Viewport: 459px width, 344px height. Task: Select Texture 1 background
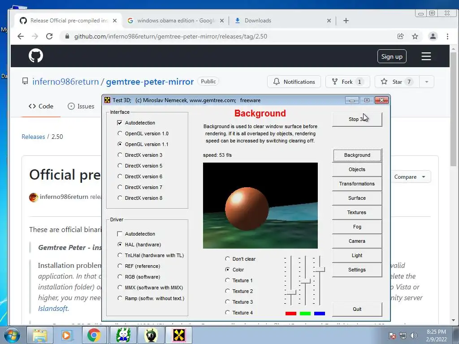pos(227,280)
